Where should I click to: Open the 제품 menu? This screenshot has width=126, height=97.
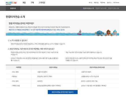(x=24, y=3)
